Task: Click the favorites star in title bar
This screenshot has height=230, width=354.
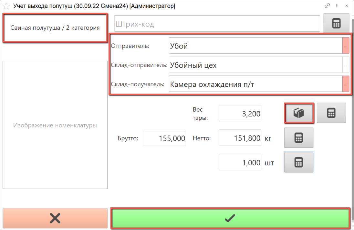Action: click(6, 6)
